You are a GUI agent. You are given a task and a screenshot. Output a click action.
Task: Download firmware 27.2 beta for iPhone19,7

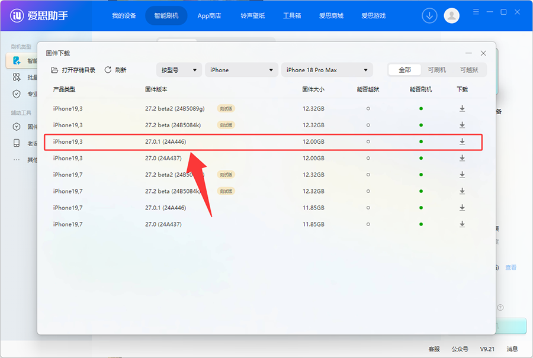pos(462,191)
